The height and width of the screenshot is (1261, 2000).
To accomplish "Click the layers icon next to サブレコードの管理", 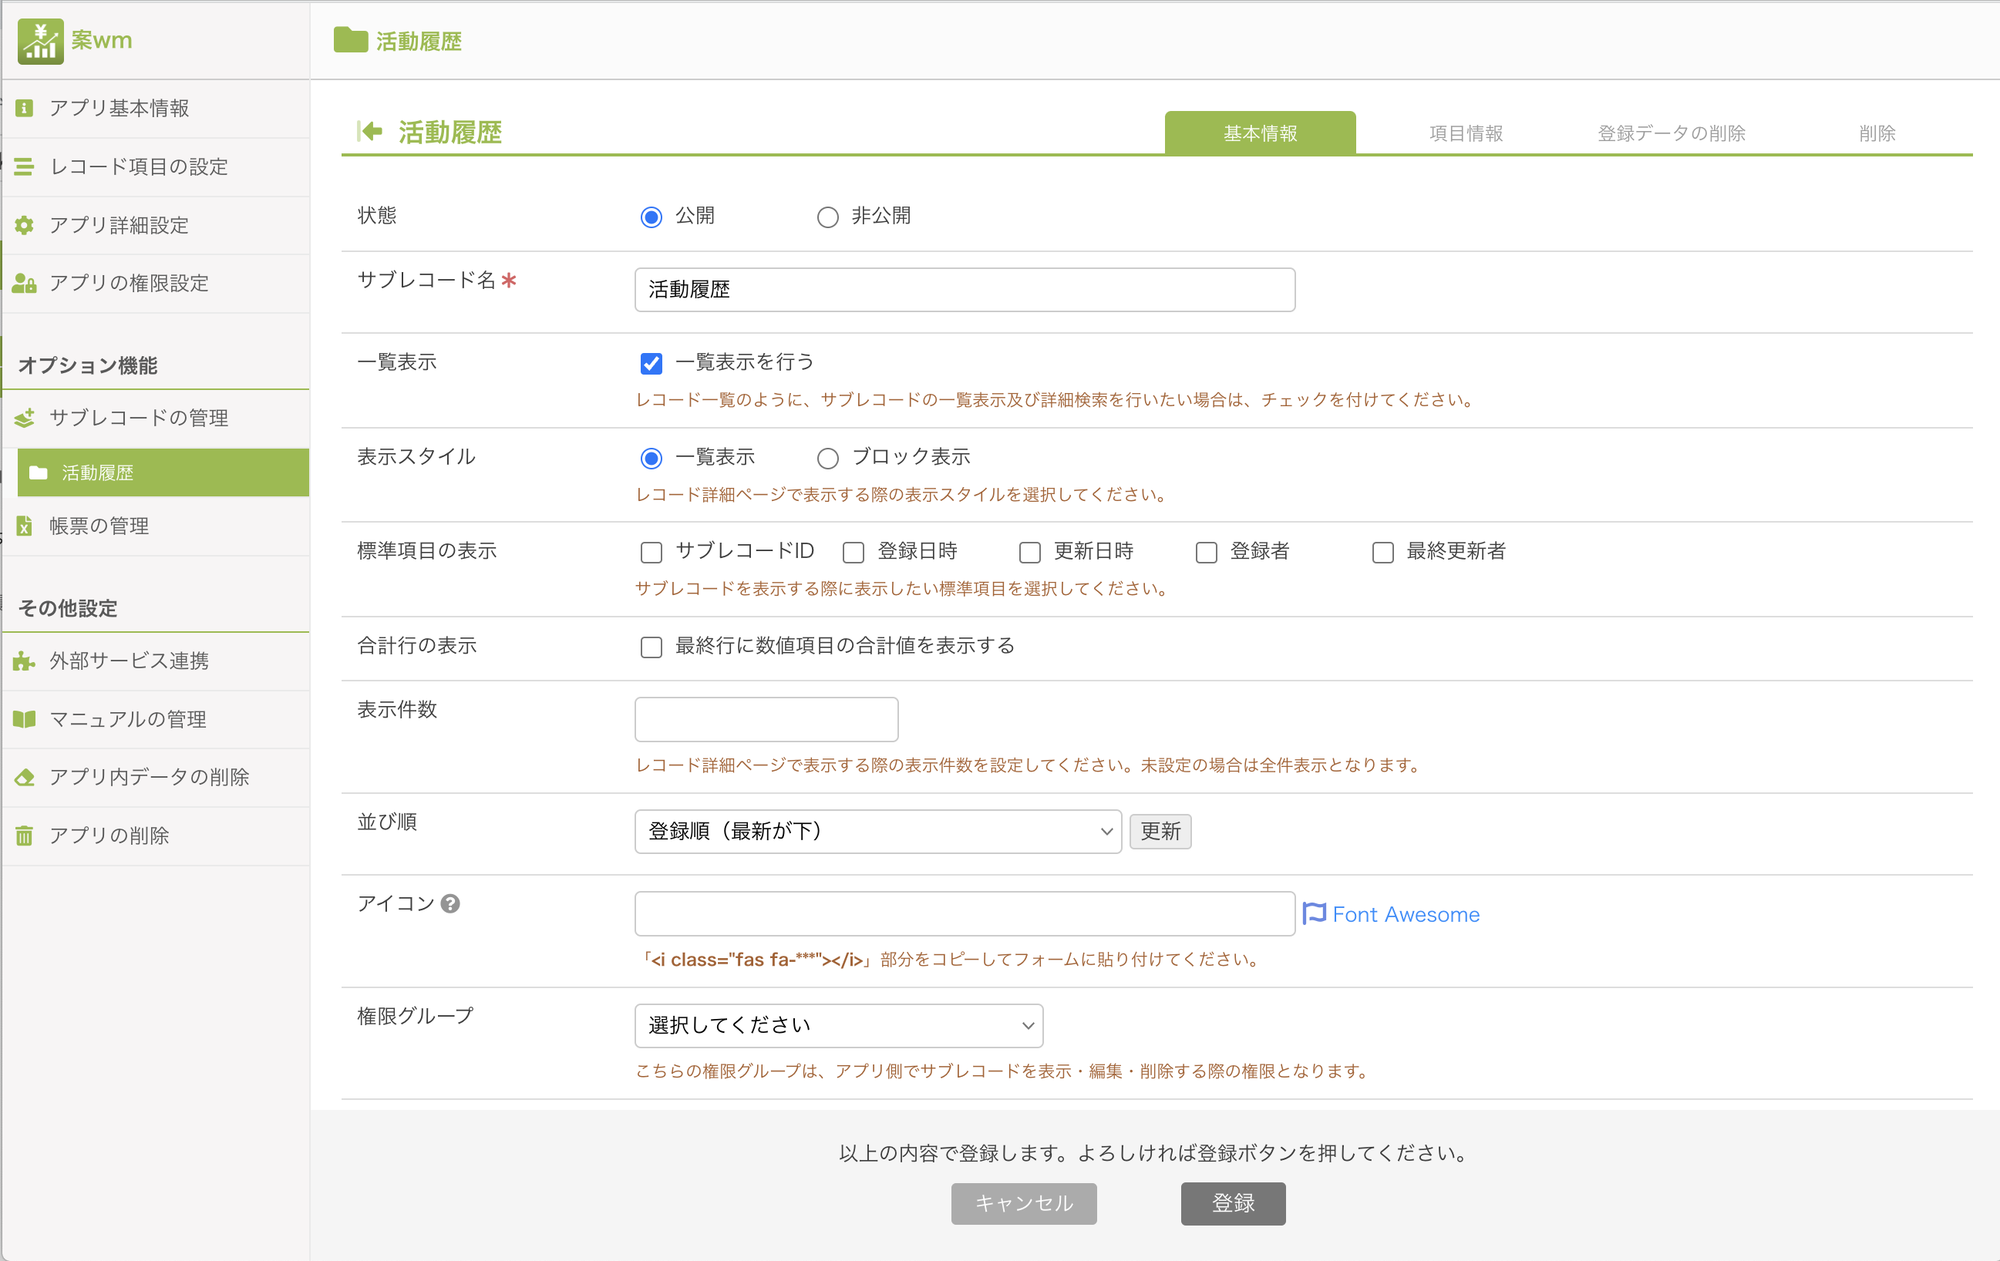I will tap(24, 418).
